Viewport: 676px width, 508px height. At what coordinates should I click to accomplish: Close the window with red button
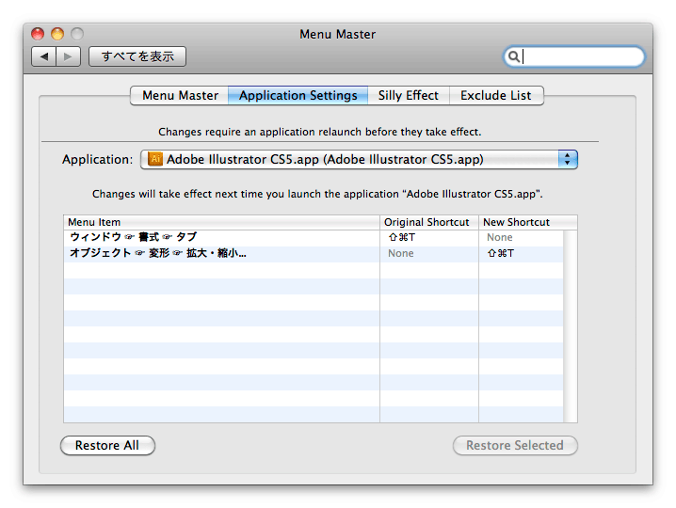coord(38,34)
